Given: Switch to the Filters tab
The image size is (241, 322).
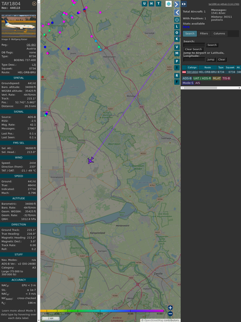Looking at the screenshot, I should click(x=204, y=34).
